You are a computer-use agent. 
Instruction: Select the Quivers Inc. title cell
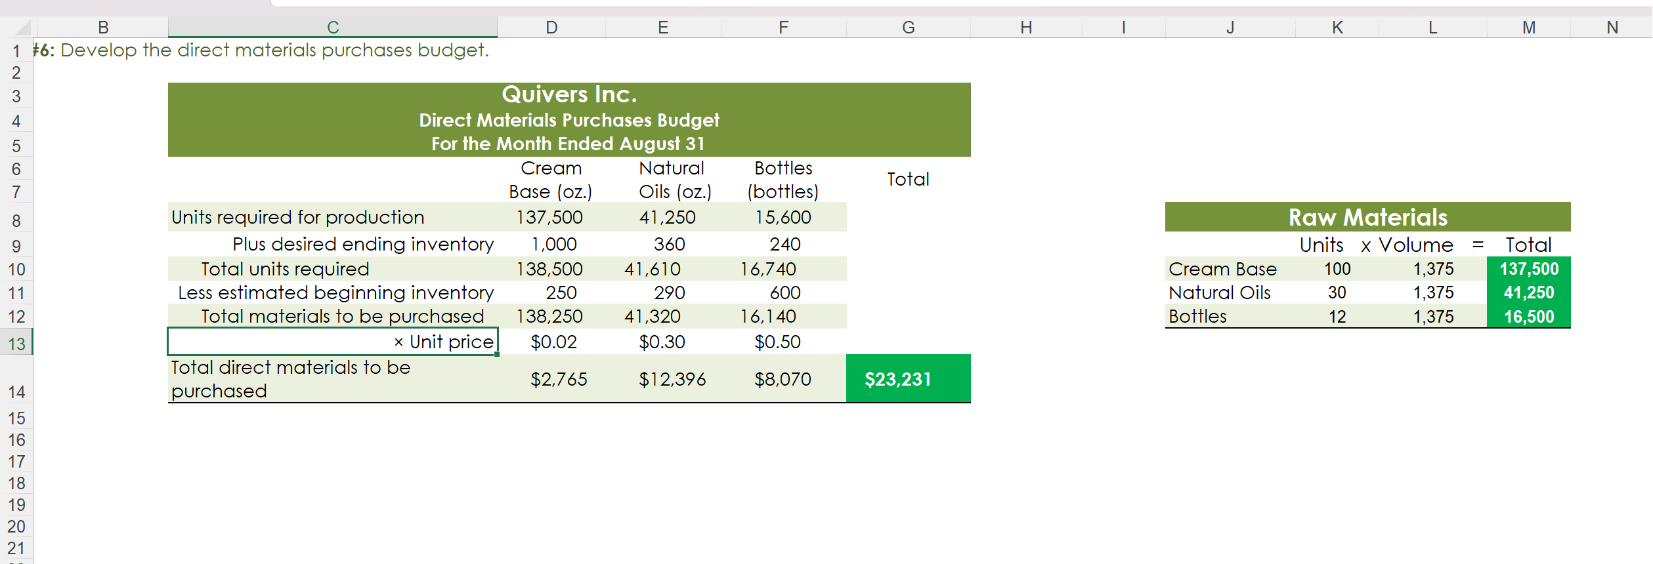569,94
